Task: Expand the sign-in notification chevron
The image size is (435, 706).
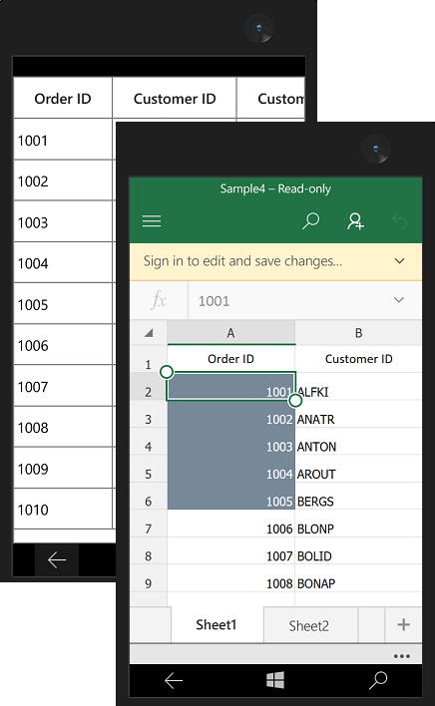Action: pos(399,261)
